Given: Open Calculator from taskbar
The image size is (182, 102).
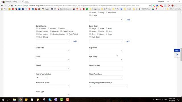Looking at the screenshot, I should (32, 99).
